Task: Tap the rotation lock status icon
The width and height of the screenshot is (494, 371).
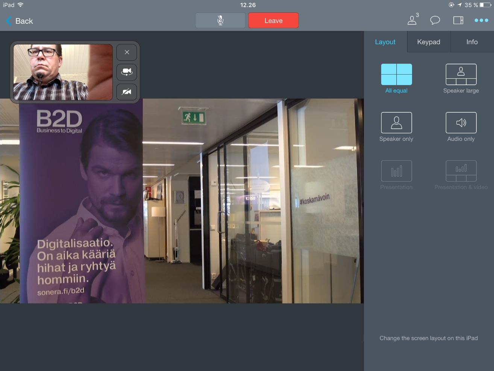Action: [x=452, y=5]
